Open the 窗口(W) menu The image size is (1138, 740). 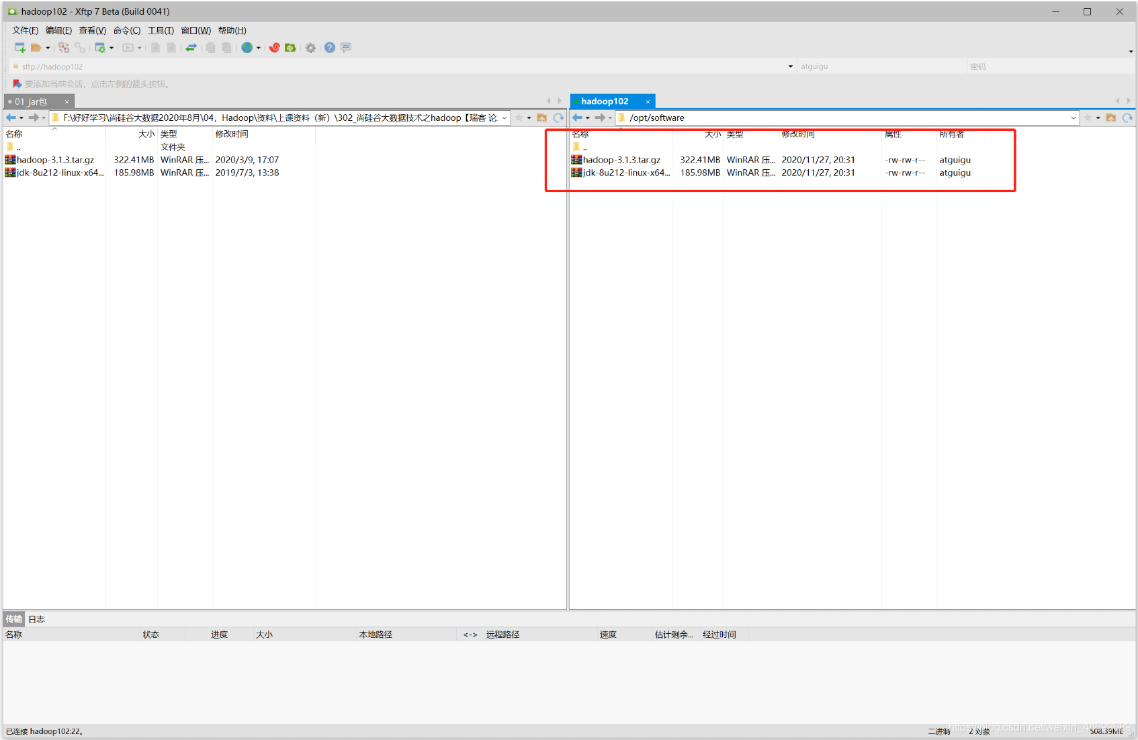click(x=195, y=30)
